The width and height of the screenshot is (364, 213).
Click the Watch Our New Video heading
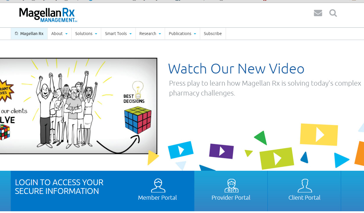236,69
